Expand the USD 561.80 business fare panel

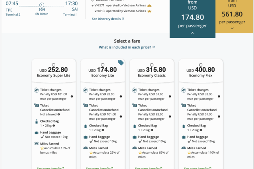pyautogui.click(x=232, y=28)
